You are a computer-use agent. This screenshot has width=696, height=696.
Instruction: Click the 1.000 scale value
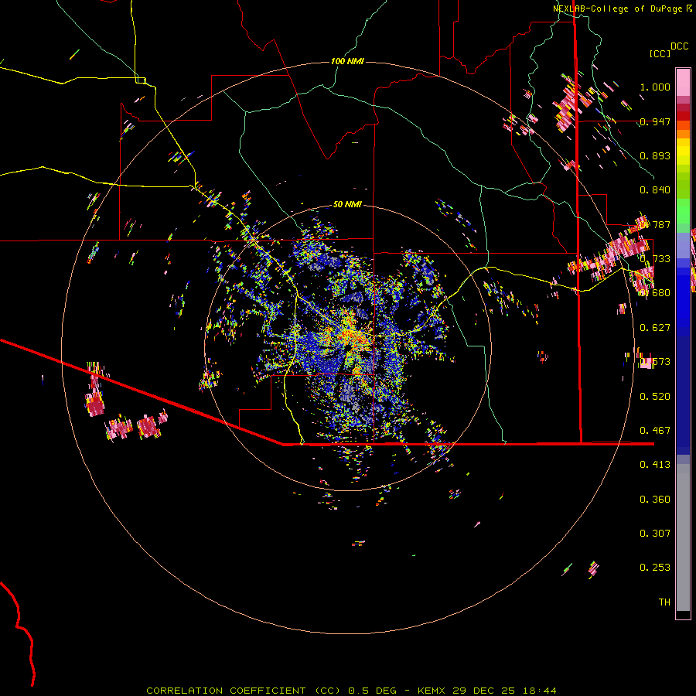655,87
